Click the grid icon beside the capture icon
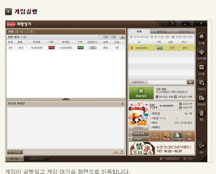216x174 pixels. click(x=179, y=23)
